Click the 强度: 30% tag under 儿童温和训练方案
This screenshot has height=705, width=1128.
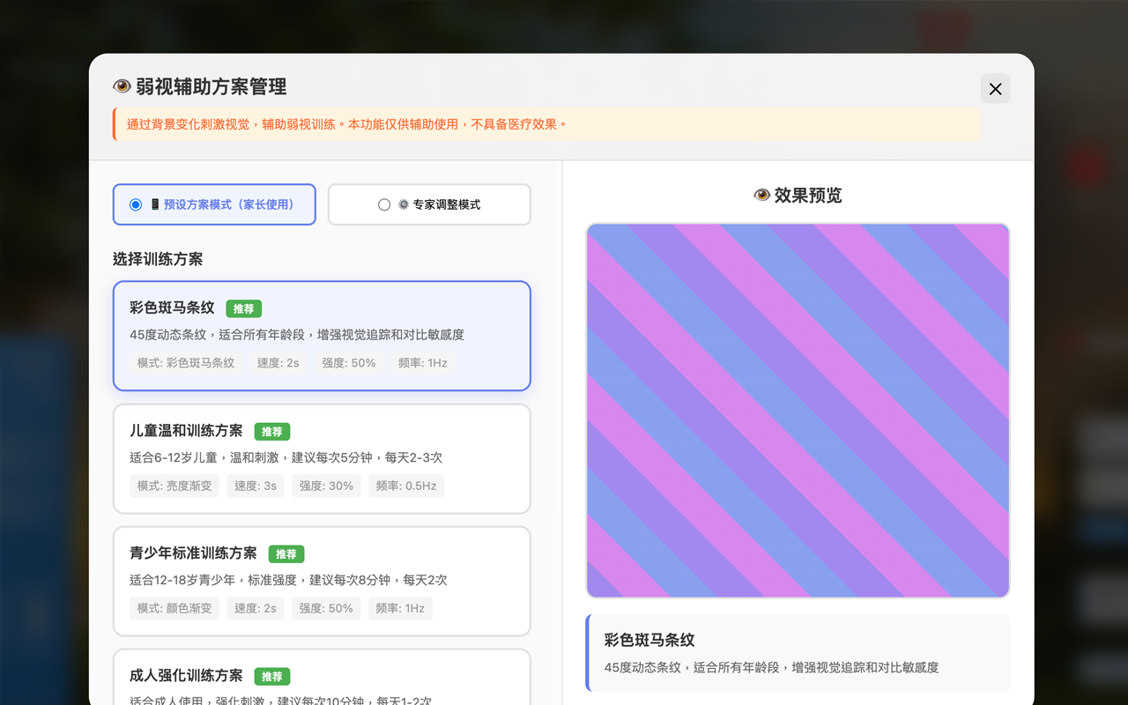tap(326, 485)
